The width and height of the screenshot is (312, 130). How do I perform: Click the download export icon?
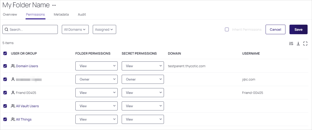coord(298,44)
